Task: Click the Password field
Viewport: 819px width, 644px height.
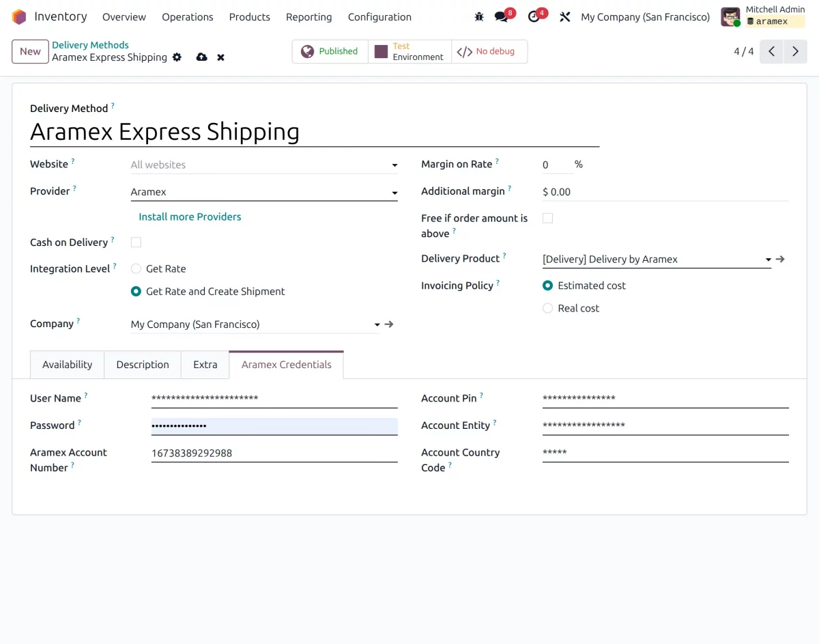Action: tap(274, 426)
